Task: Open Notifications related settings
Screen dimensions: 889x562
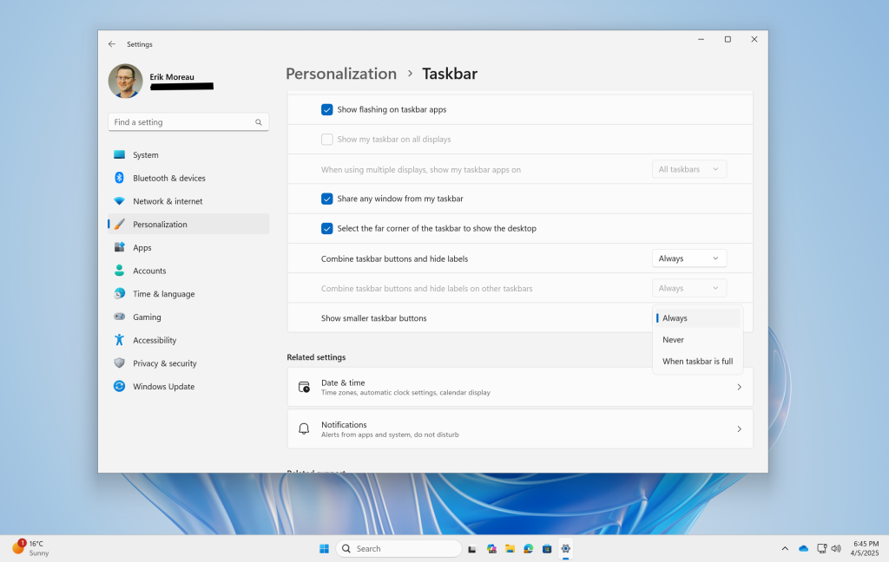Action: pos(519,429)
